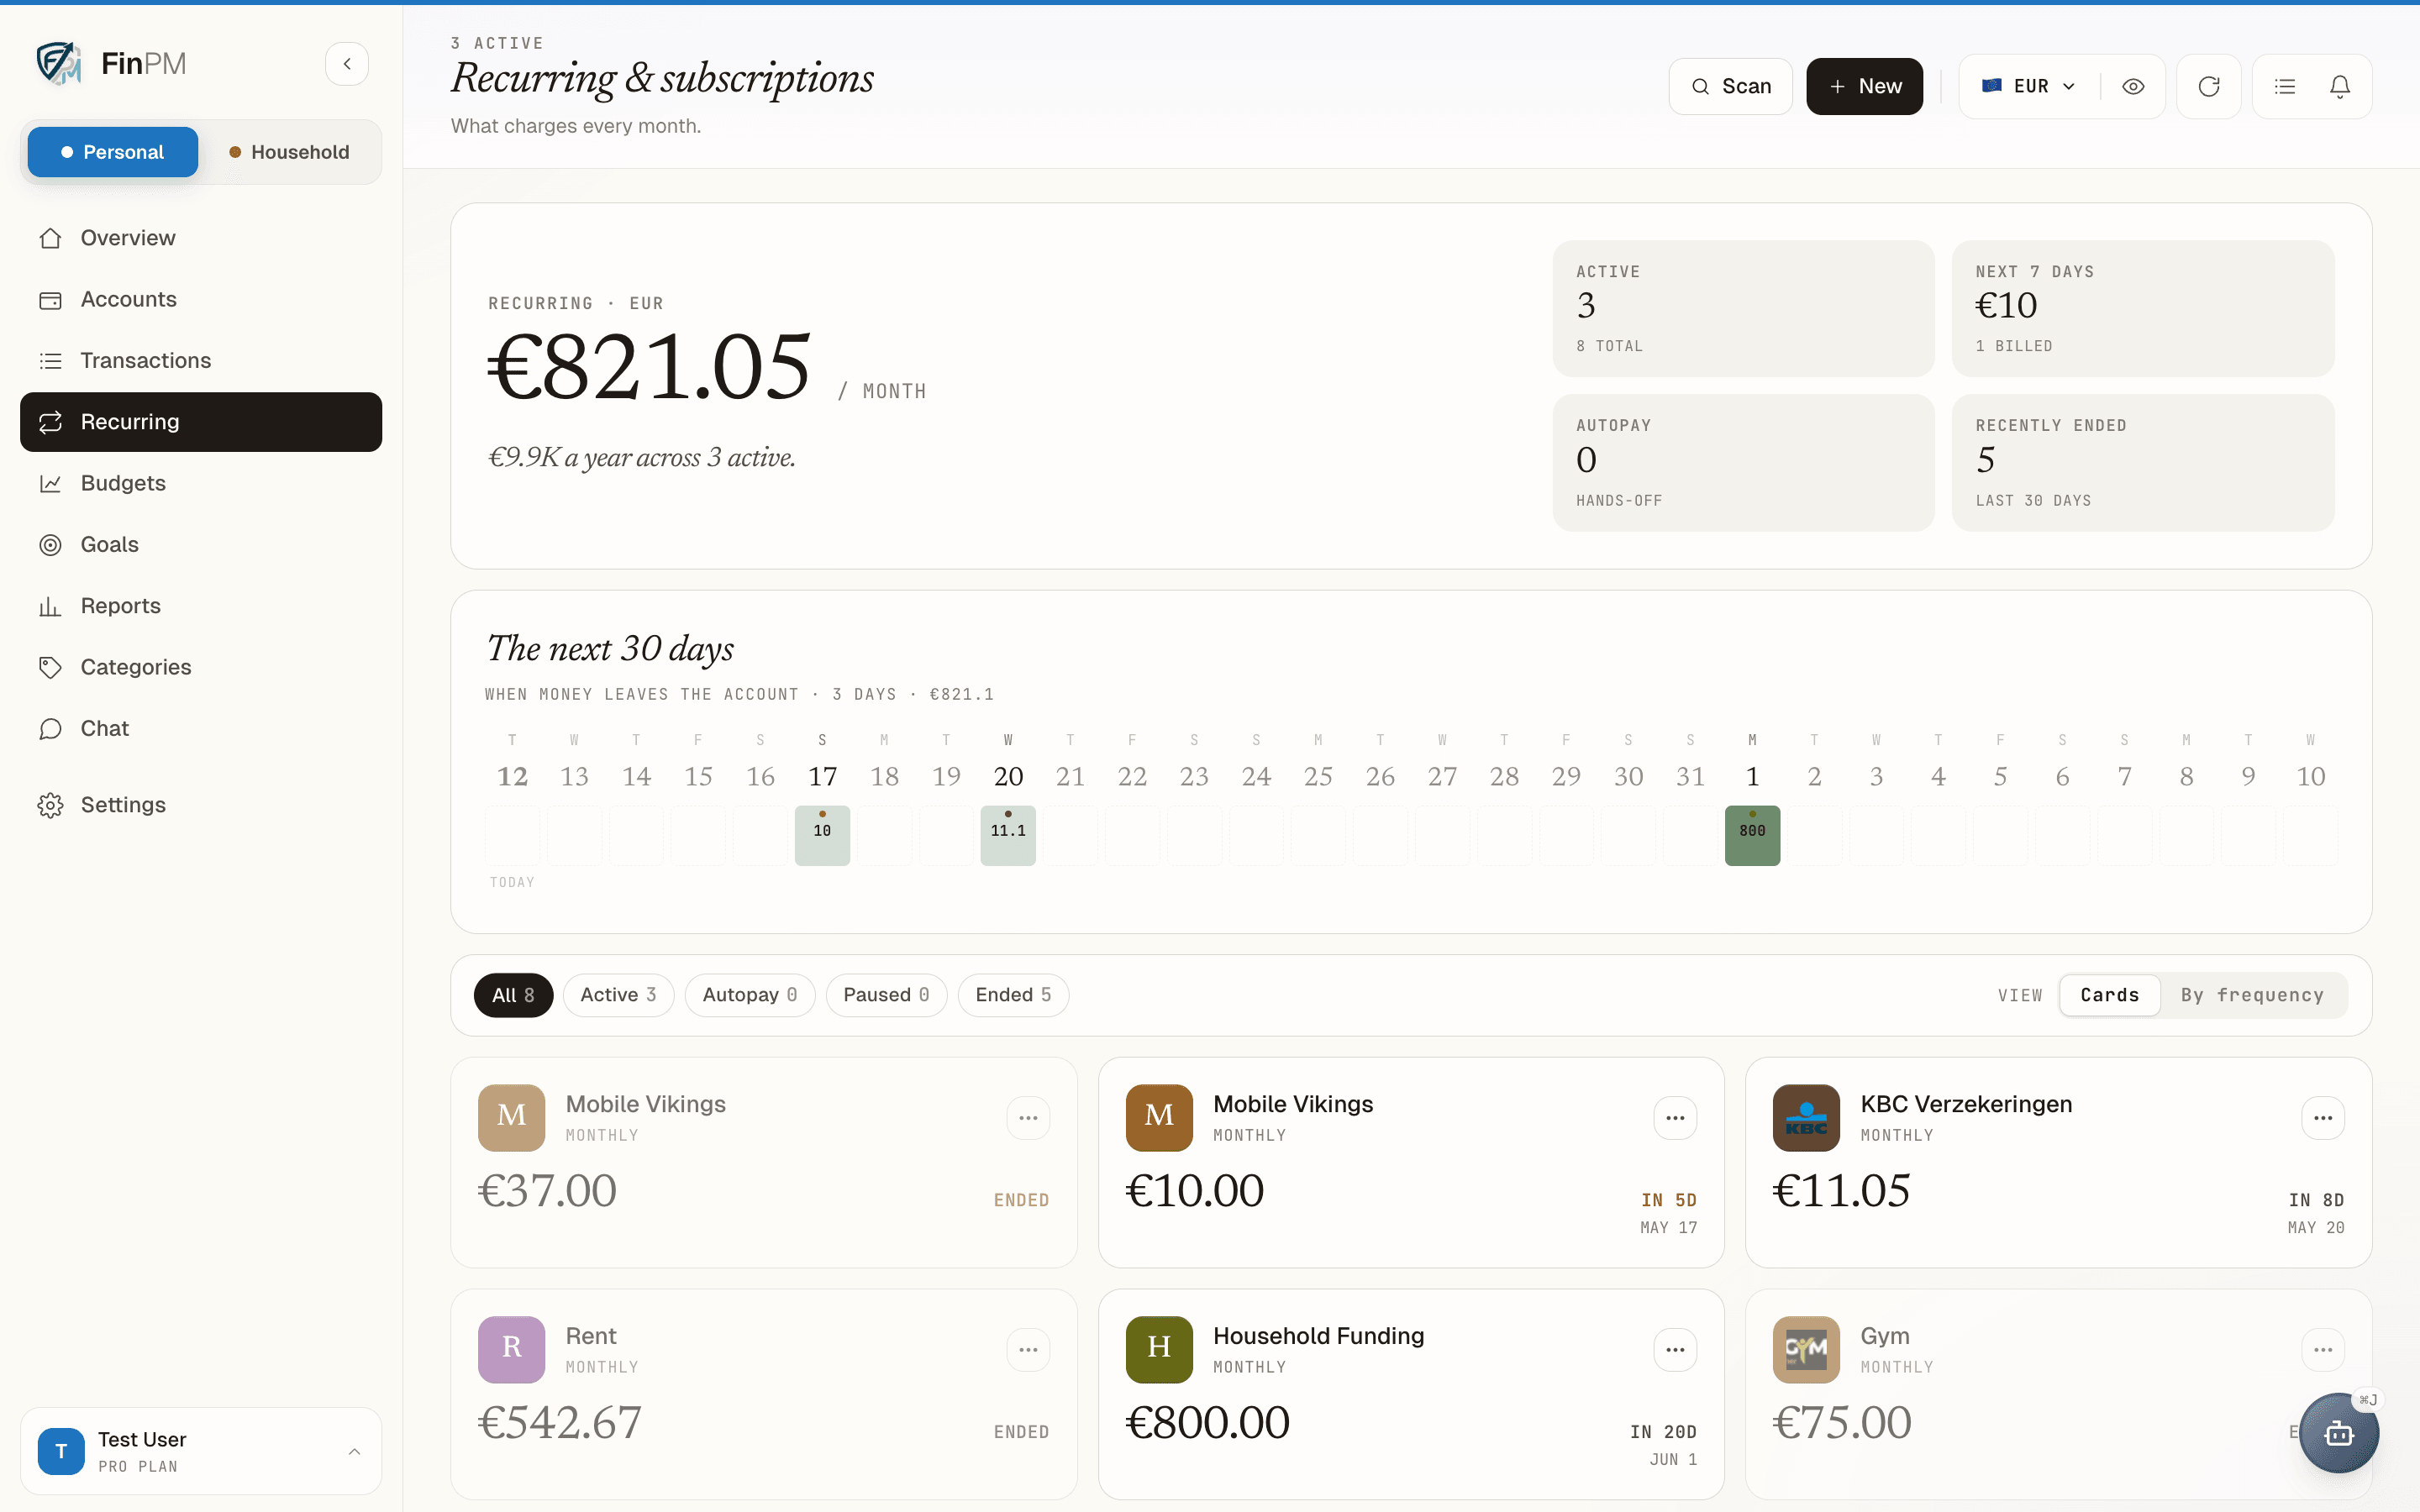Switch to the Household workspace
The image size is (2420, 1512).
click(289, 152)
